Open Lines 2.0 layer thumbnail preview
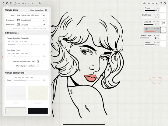This screenshot has width=168, height=126. point(163,23)
